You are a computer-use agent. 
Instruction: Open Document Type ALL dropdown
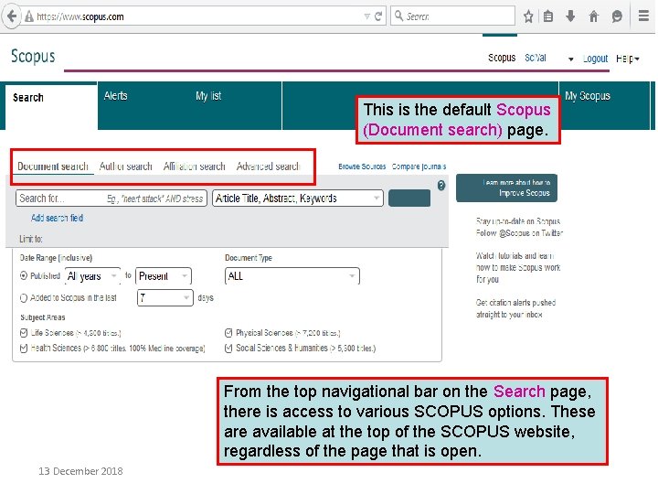tap(292, 276)
